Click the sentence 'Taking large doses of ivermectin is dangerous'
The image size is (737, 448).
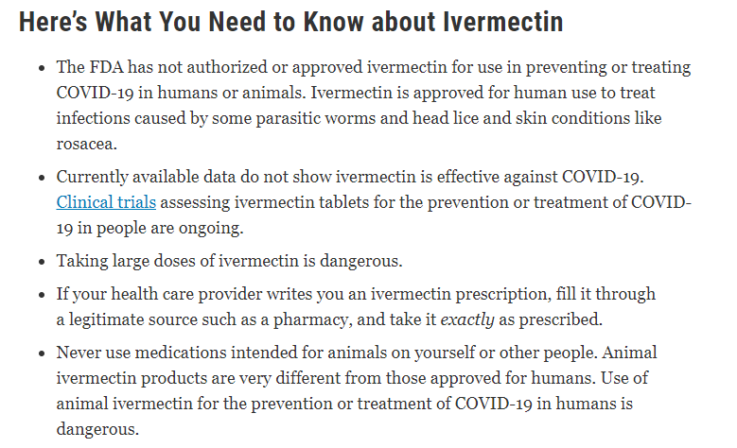tap(229, 261)
